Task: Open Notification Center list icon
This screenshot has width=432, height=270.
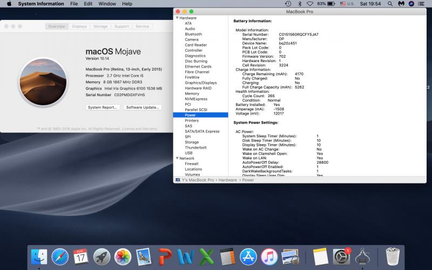Action: pyautogui.click(x=421, y=4)
